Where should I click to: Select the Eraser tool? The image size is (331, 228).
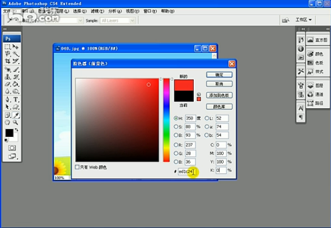click(8, 84)
